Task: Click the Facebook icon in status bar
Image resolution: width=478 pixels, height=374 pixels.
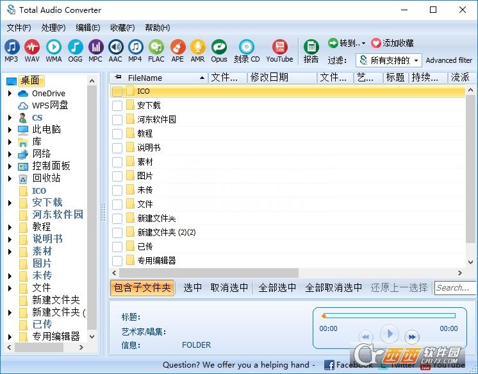Action: pos(329,365)
